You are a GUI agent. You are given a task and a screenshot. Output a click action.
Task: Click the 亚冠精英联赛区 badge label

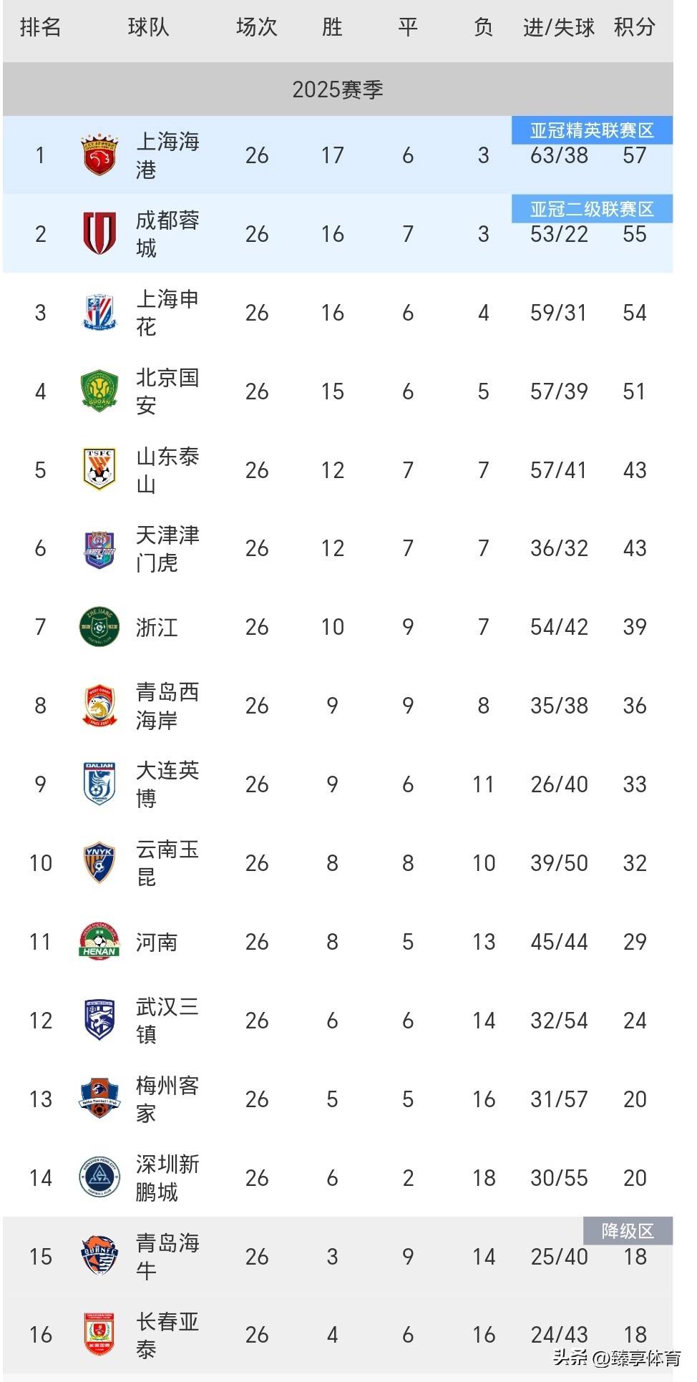(x=592, y=131)
